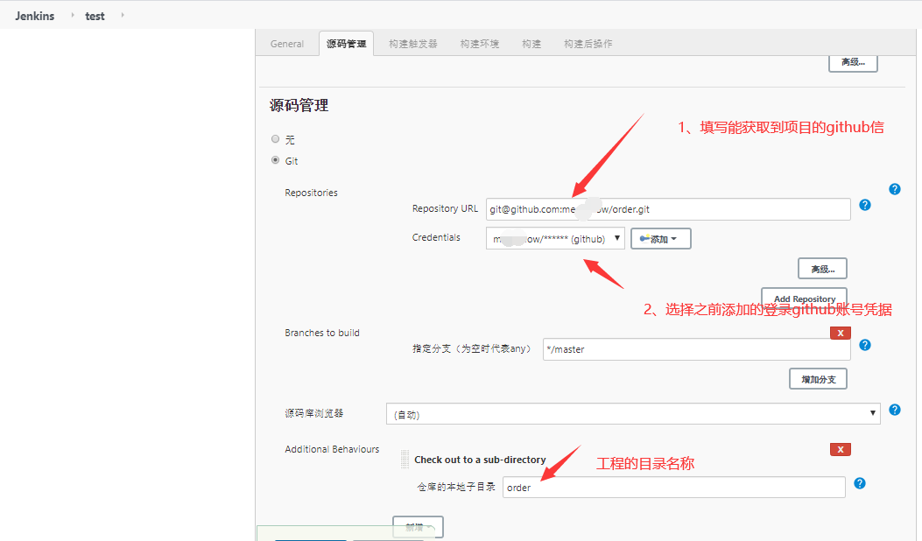Viewport: 922px width, 541px height.
Task: Expand the test breadcrumb arrow
Action: click(123, 15)
